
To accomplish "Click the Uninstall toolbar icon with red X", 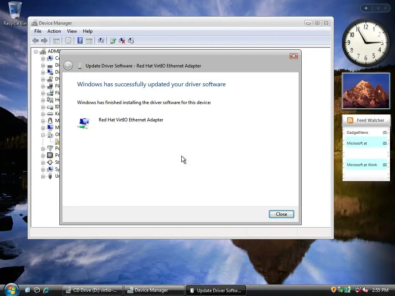I will click(122, 40).
